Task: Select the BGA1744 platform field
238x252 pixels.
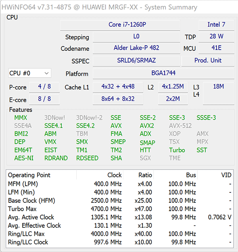Action: (163, 73)
